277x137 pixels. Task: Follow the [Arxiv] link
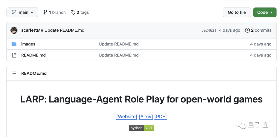(146, 117)
